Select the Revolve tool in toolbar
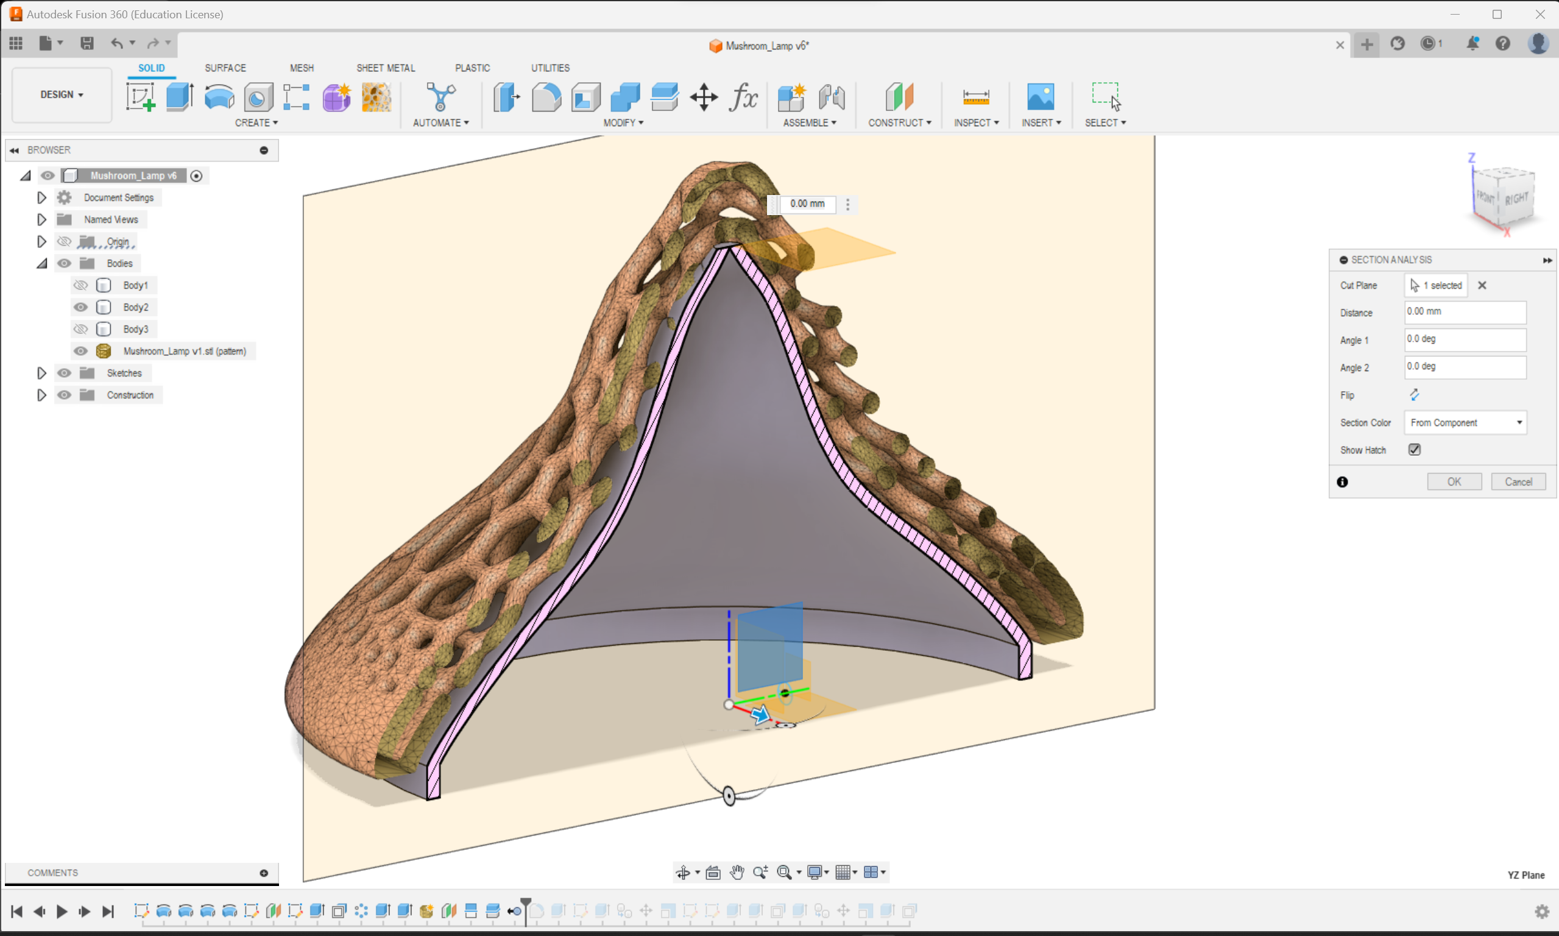The image size is (1559, 936). [219, 97]
